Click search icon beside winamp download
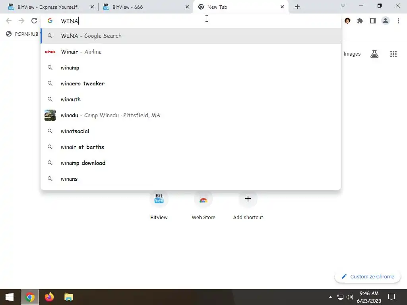This screenshot has height=305, width=407. (50, 163)
